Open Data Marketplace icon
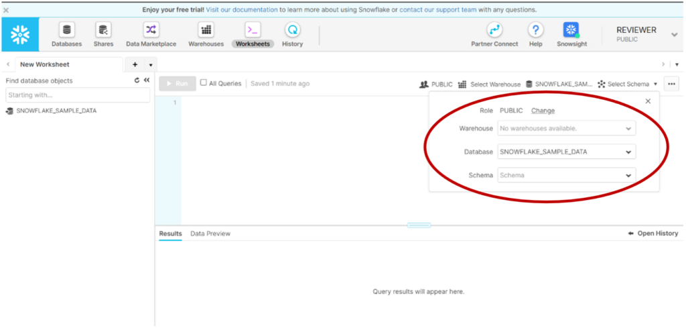This screenshot has height=328, width=686. point(151,31)
